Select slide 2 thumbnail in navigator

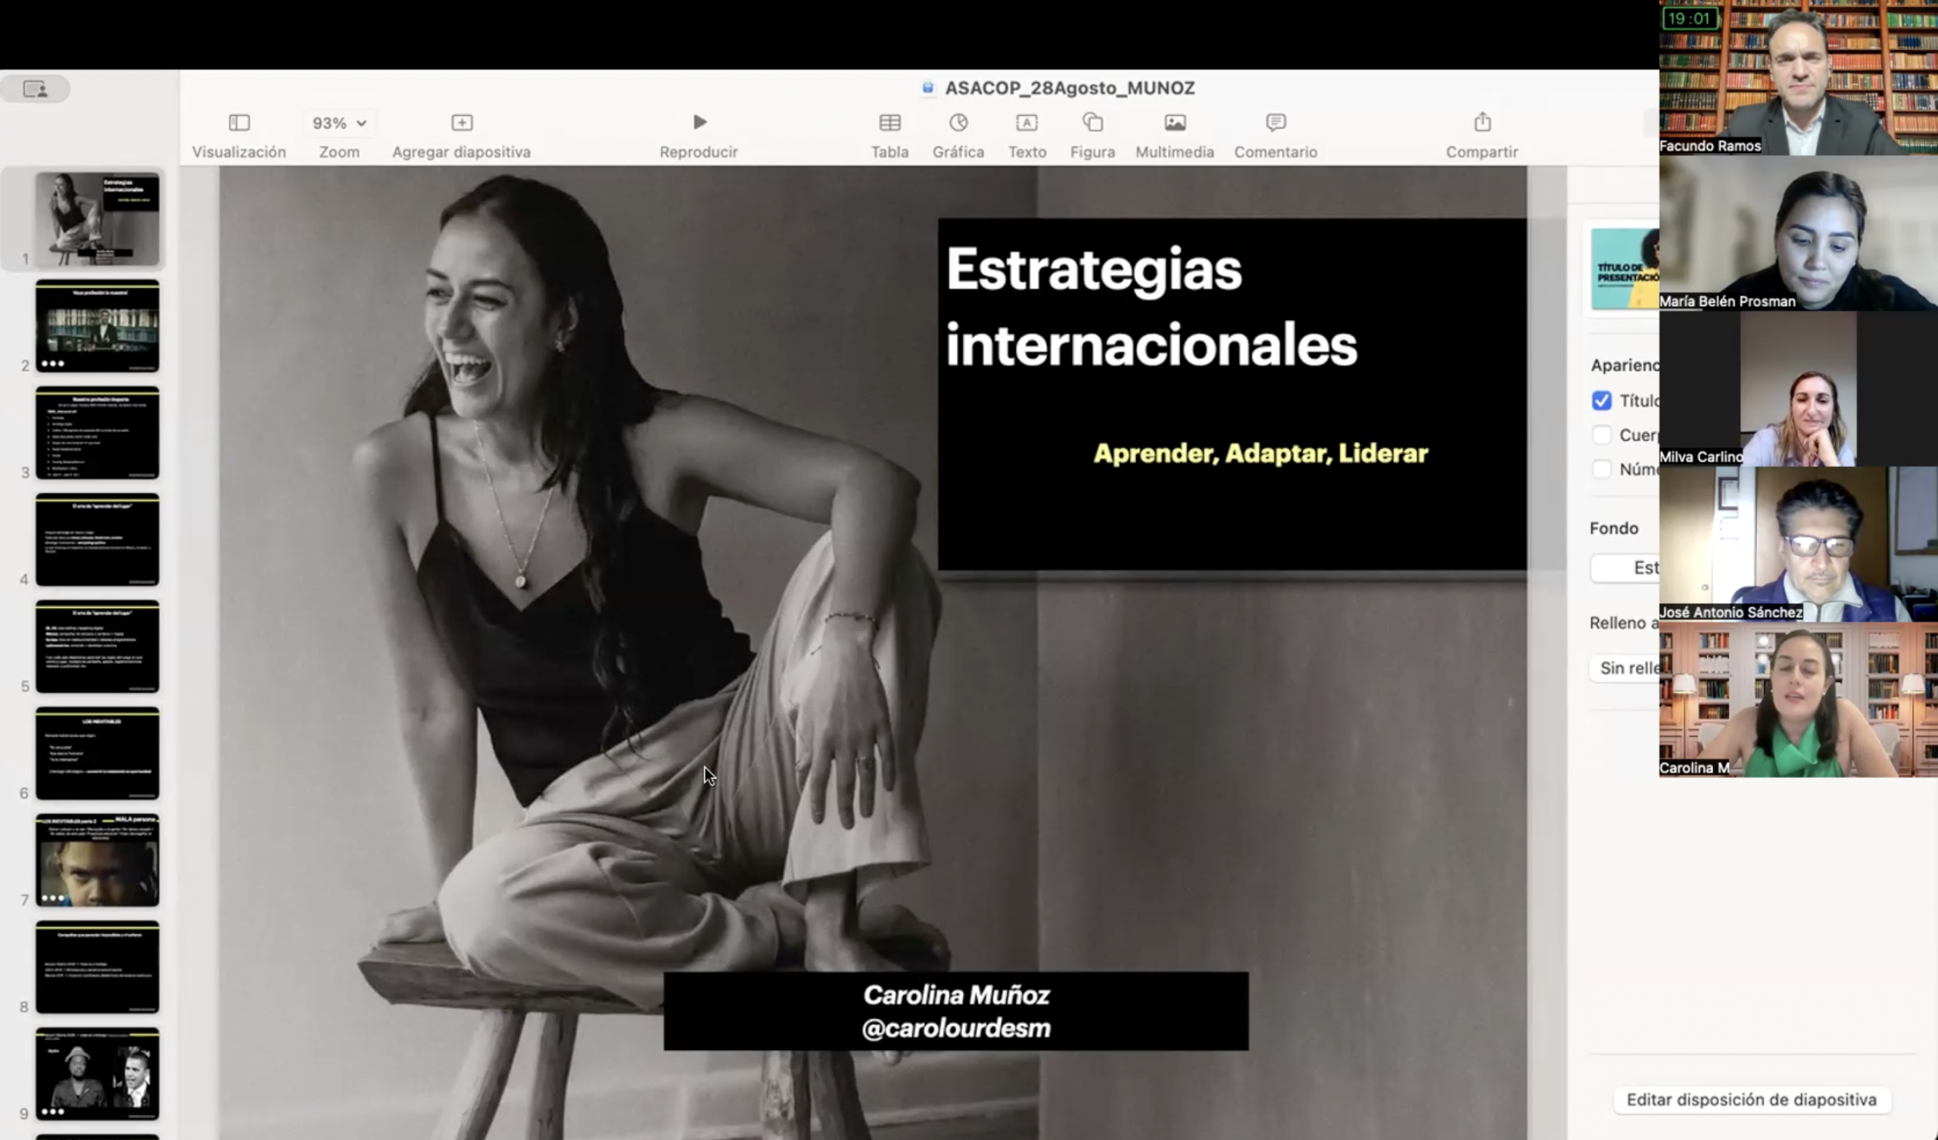click(x=97, y=326)
